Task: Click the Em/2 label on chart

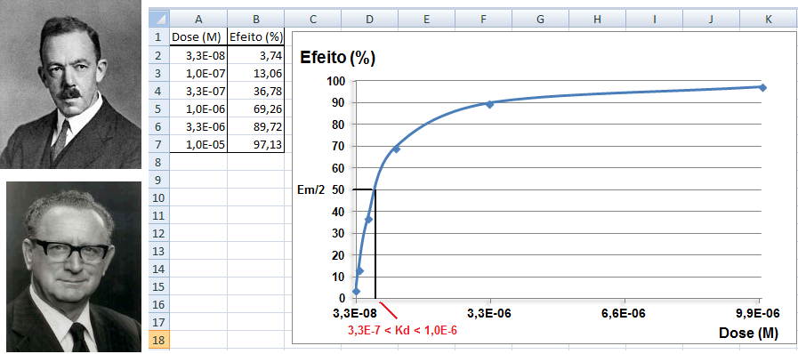Action: (x=310, y=189)
